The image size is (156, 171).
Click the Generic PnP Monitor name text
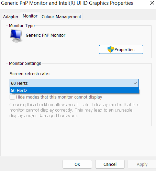[x=45, y=35]
